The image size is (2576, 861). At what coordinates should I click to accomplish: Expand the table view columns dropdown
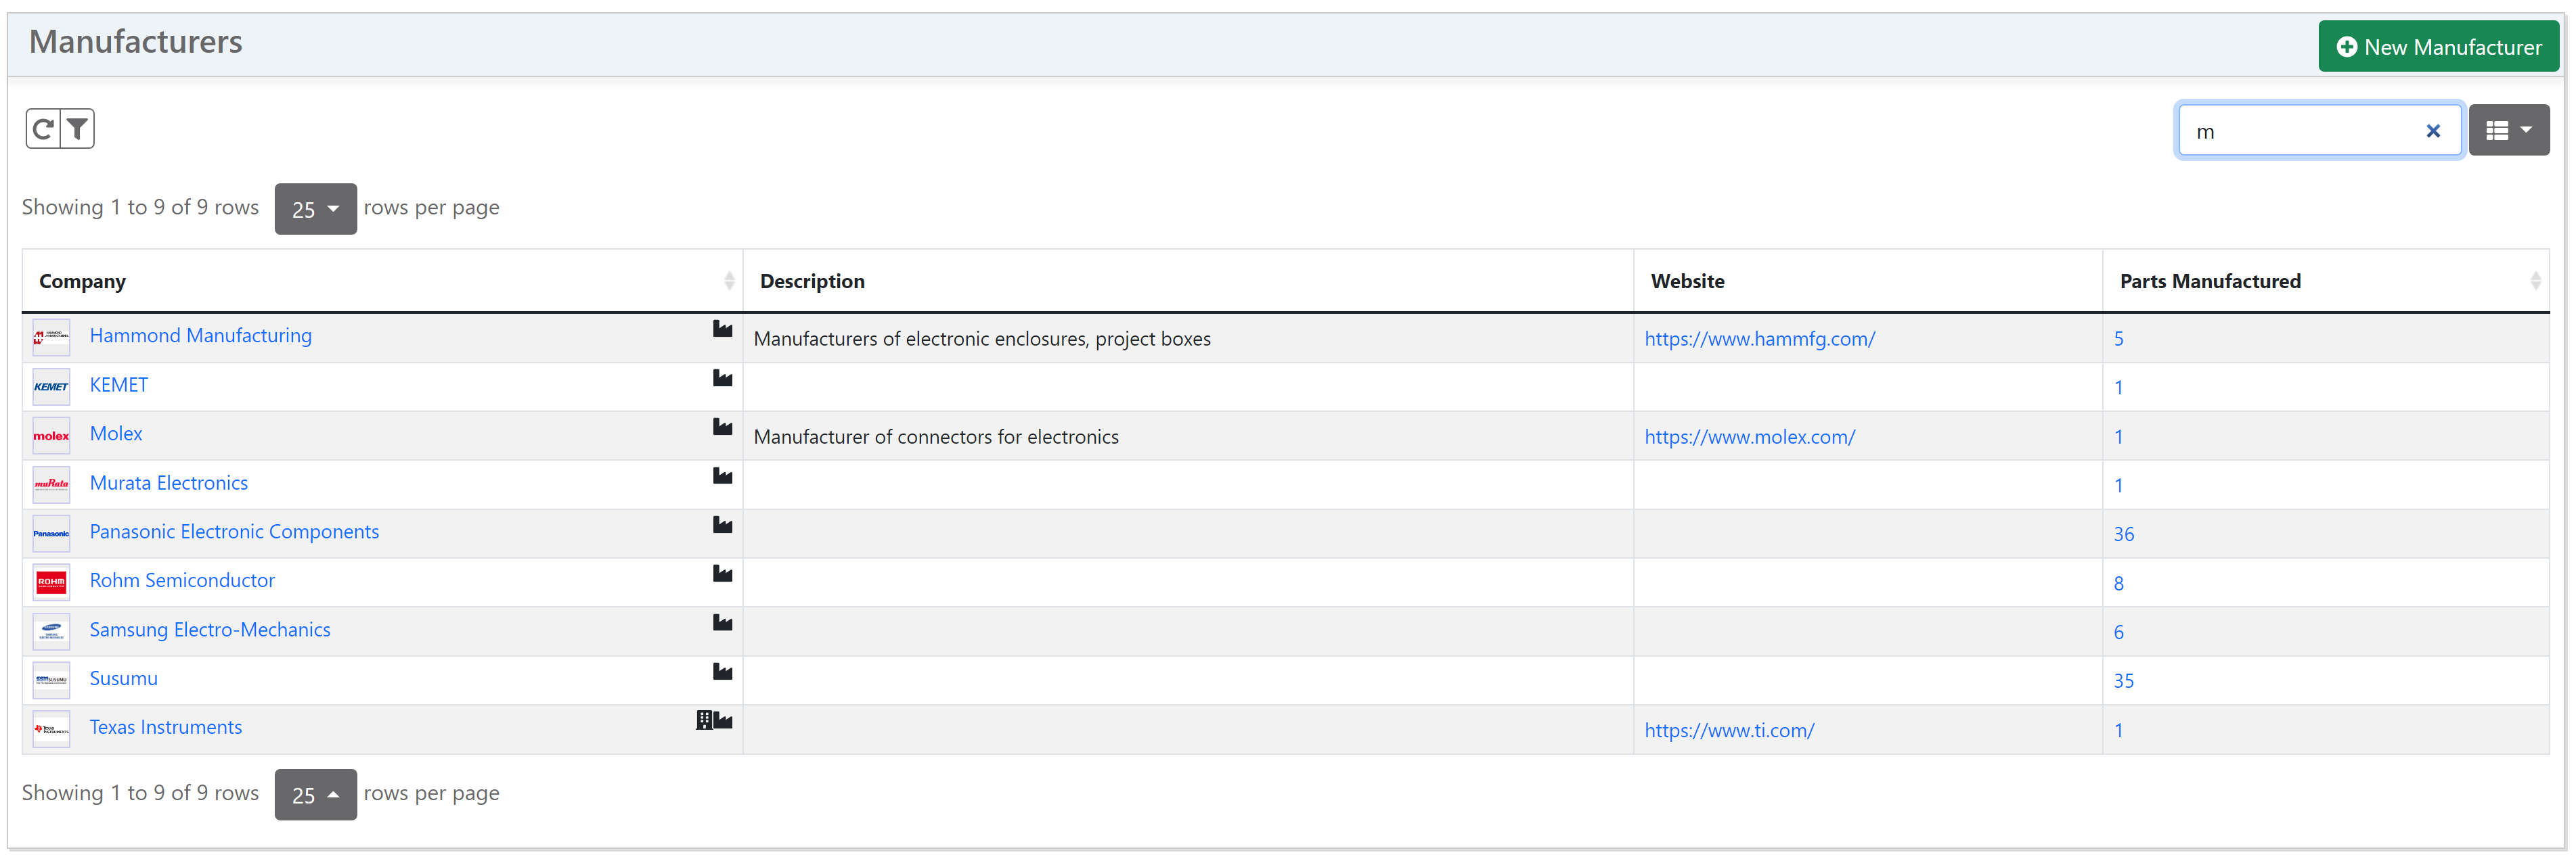[x=2508, y=130]
